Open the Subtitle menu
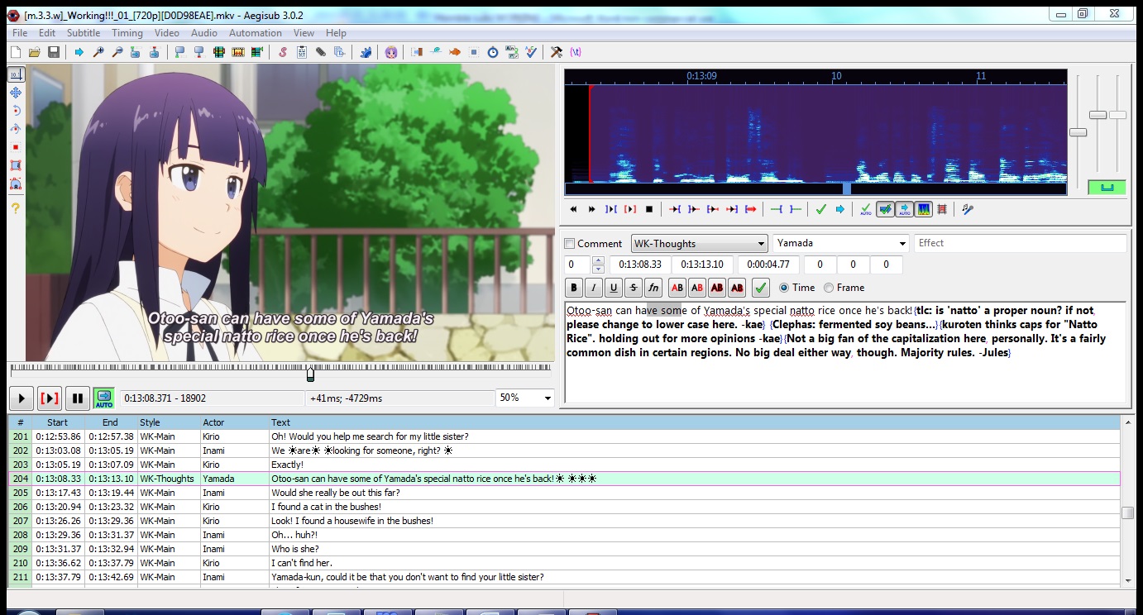 84,33
